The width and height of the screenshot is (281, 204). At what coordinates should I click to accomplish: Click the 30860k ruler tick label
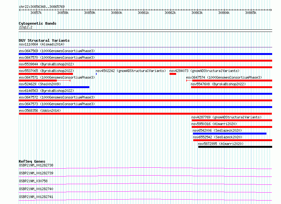click(117, 13)
